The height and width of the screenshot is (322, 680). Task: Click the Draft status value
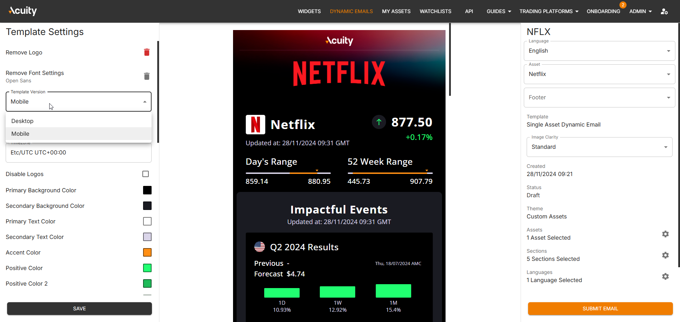pos(533,195)
